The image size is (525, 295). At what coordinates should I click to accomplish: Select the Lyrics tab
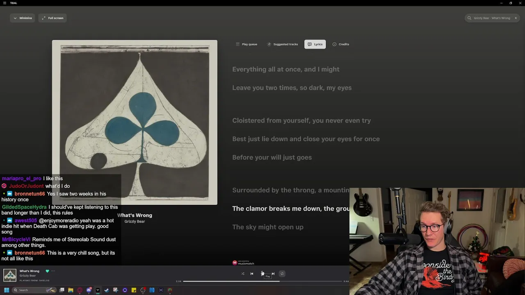click(x=315, y=44)
